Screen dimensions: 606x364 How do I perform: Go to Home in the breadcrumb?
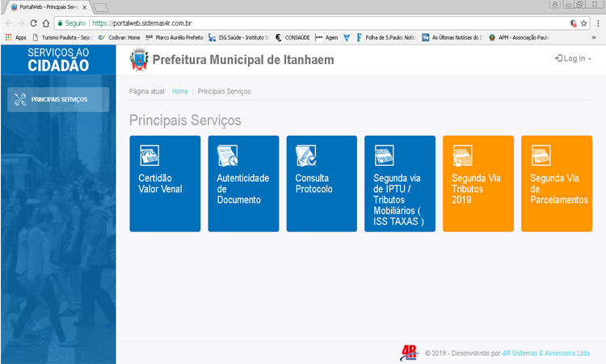(179, 91)
